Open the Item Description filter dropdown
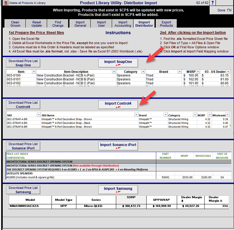 click(x=114, y=72)
